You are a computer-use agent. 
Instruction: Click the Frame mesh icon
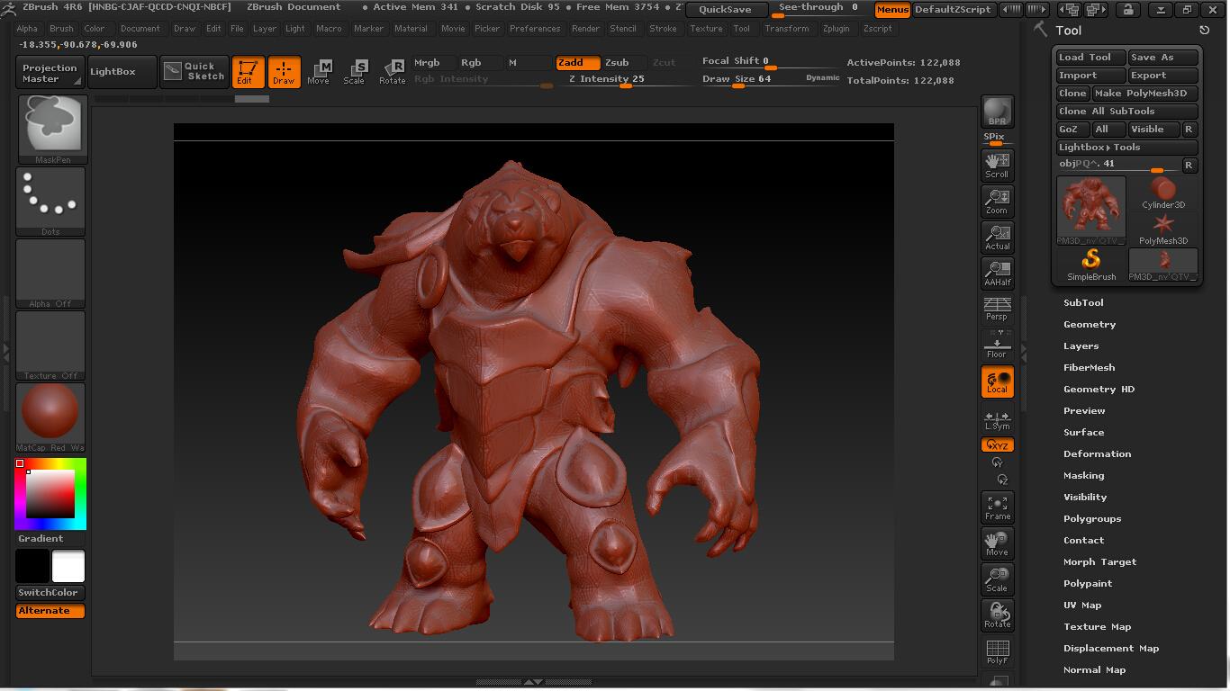pos(997,507)
